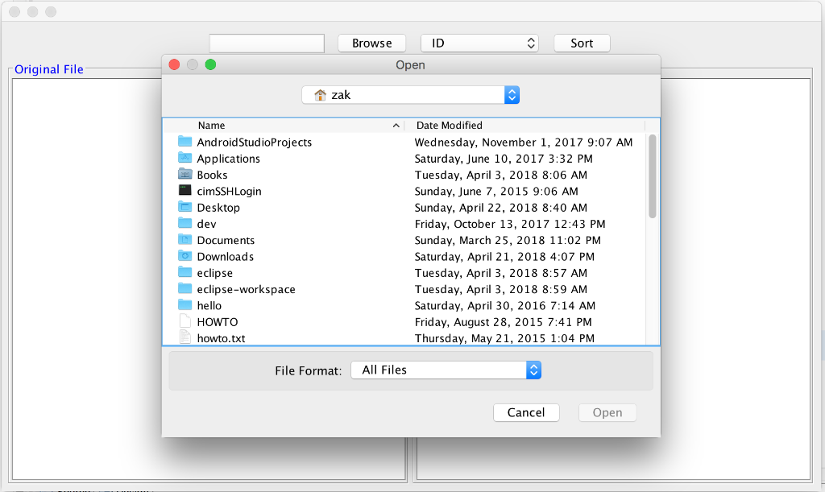Select the Documents row name
Image resolution: width=825 pixels, height=492 pixels.
coord(226,240)
